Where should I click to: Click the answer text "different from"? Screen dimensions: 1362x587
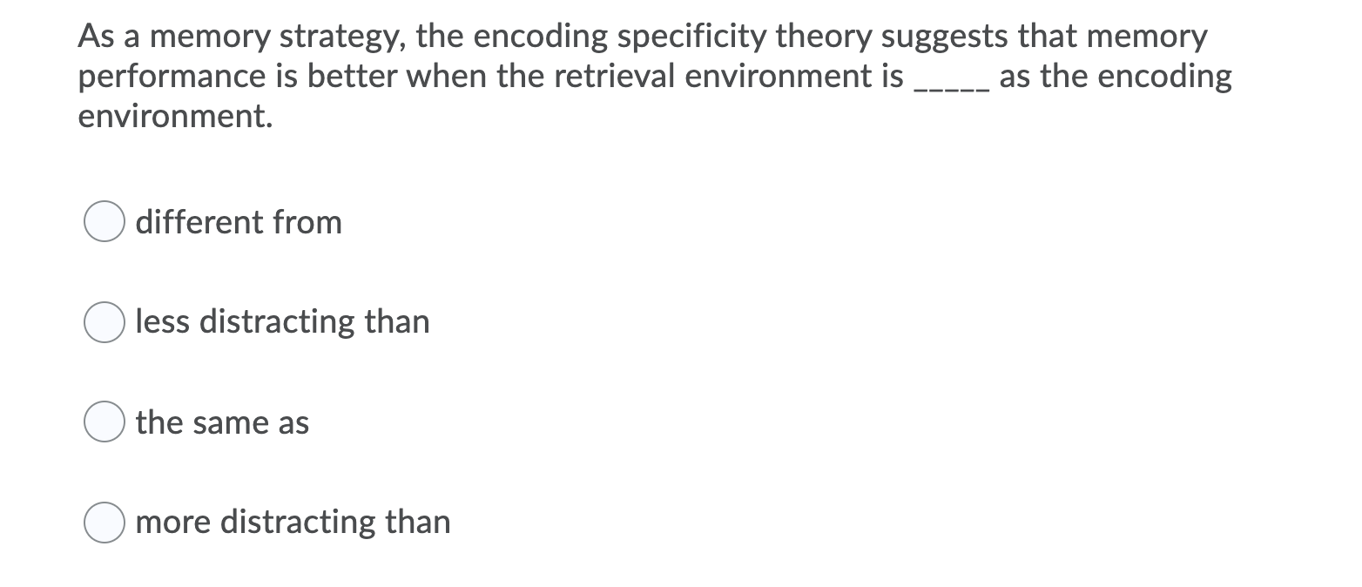(239, 222)
